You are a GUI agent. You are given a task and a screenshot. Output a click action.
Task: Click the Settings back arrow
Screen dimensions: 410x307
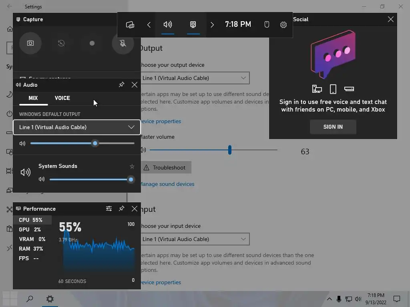(x=10, y=6)
